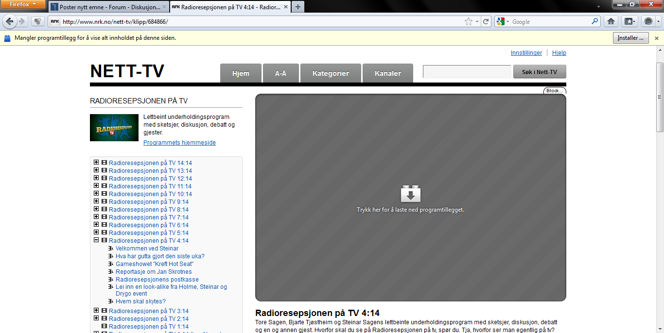The height and width of the screenshot is (333, 664).
Task: Expand Radioresepsjonen på TV 13:14 episode
Action: [x=96, y=170]
